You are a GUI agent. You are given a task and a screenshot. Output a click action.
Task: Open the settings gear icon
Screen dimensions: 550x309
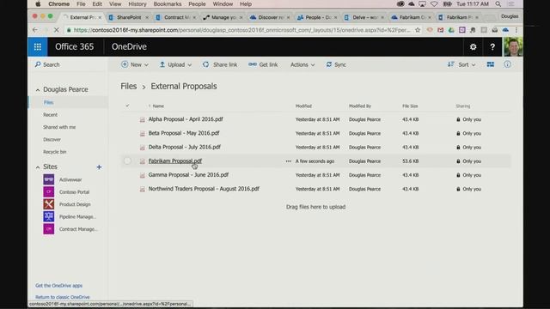pyautogui.click(x=473, y=46)
